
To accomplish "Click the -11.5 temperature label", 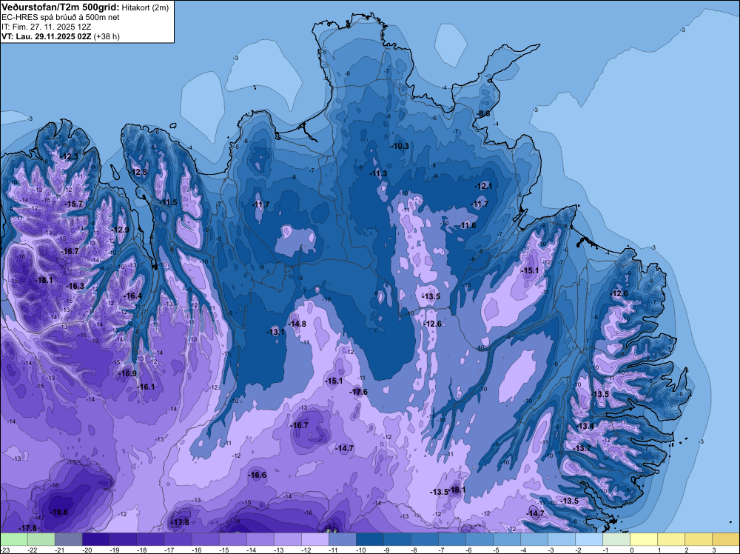I will tap(168, 203).
